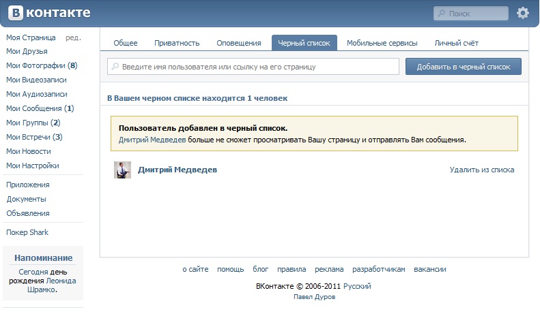The width and height of the screenshot is (540, 314).
Task: Click помощь footer link
Action: pyautogui.click(x=230, y=269)
